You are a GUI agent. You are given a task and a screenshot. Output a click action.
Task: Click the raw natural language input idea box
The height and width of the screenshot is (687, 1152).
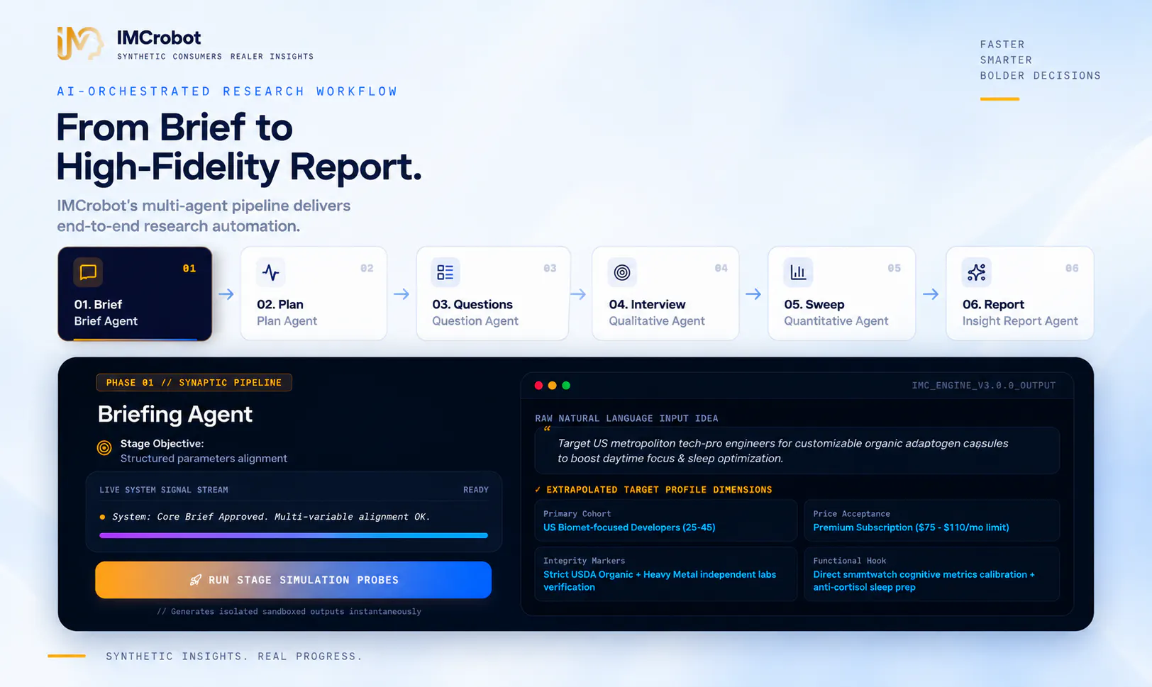click(797, 451)
